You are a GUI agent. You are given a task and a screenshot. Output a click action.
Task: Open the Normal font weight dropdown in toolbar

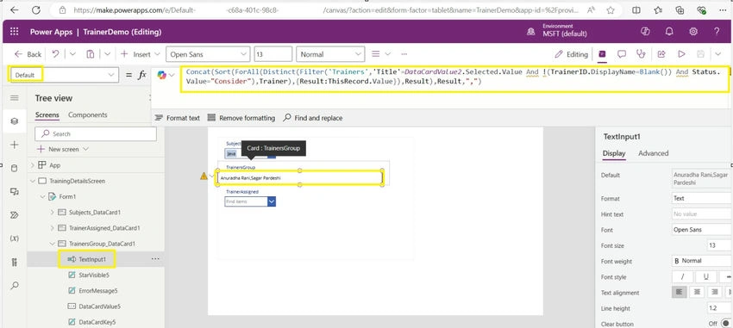pyautogui.click(x=330, y=54)
